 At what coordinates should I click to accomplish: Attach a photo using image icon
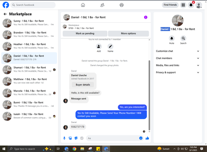(70, 138)
